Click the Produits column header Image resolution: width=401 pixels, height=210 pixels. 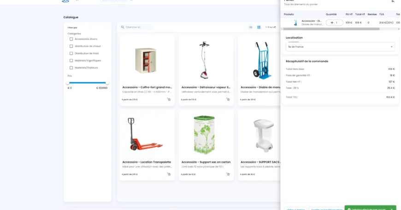[289, 14]
